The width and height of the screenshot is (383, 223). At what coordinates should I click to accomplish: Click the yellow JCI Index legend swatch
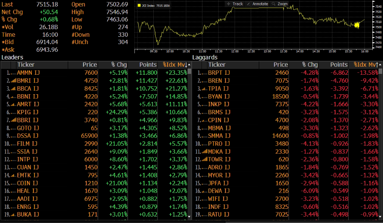click(139, 5)
